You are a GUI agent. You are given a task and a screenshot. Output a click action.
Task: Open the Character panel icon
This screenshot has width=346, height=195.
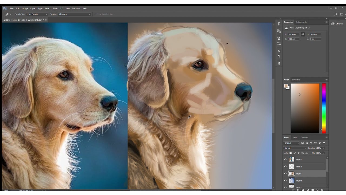[279, 51]
